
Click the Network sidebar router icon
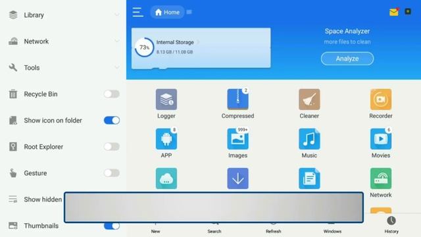[13, 41]
